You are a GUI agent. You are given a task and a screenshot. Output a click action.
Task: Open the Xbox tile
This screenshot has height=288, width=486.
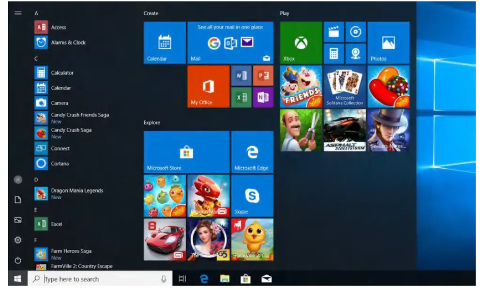point(301,43)
